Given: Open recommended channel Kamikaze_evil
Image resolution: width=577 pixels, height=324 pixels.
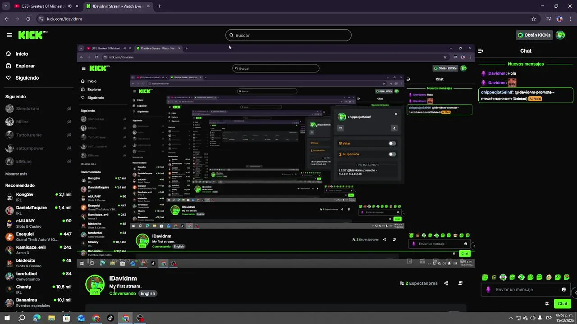Looking at the screenshot, I should coord(38,250).
